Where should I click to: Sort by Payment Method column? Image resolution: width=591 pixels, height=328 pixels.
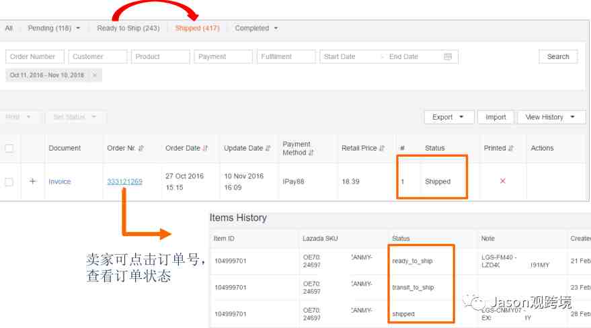[x=311, y=153]
